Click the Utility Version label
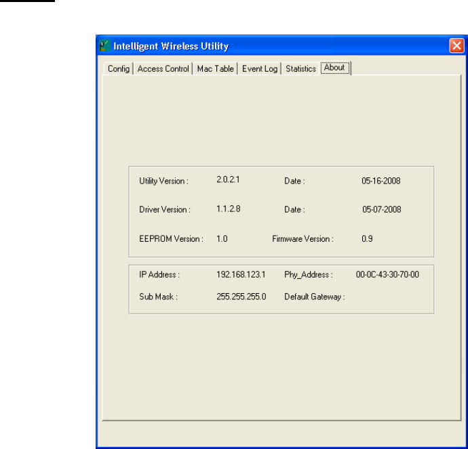Image resolution: width=468 pixels, height=449 pixels. click(x=163, y=181)
